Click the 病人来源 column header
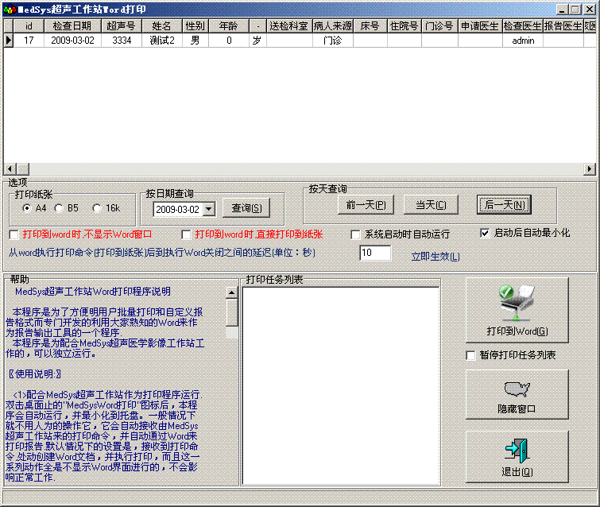 click(x=332, y=26)
